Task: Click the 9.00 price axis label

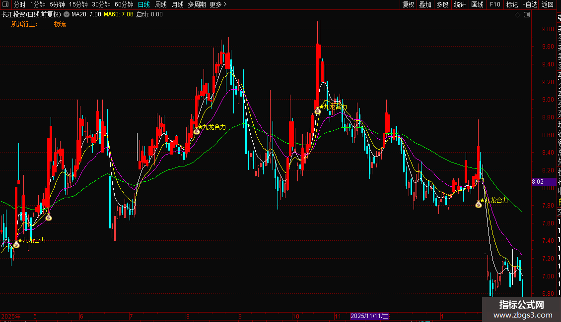Action: [x=548, y=100]
